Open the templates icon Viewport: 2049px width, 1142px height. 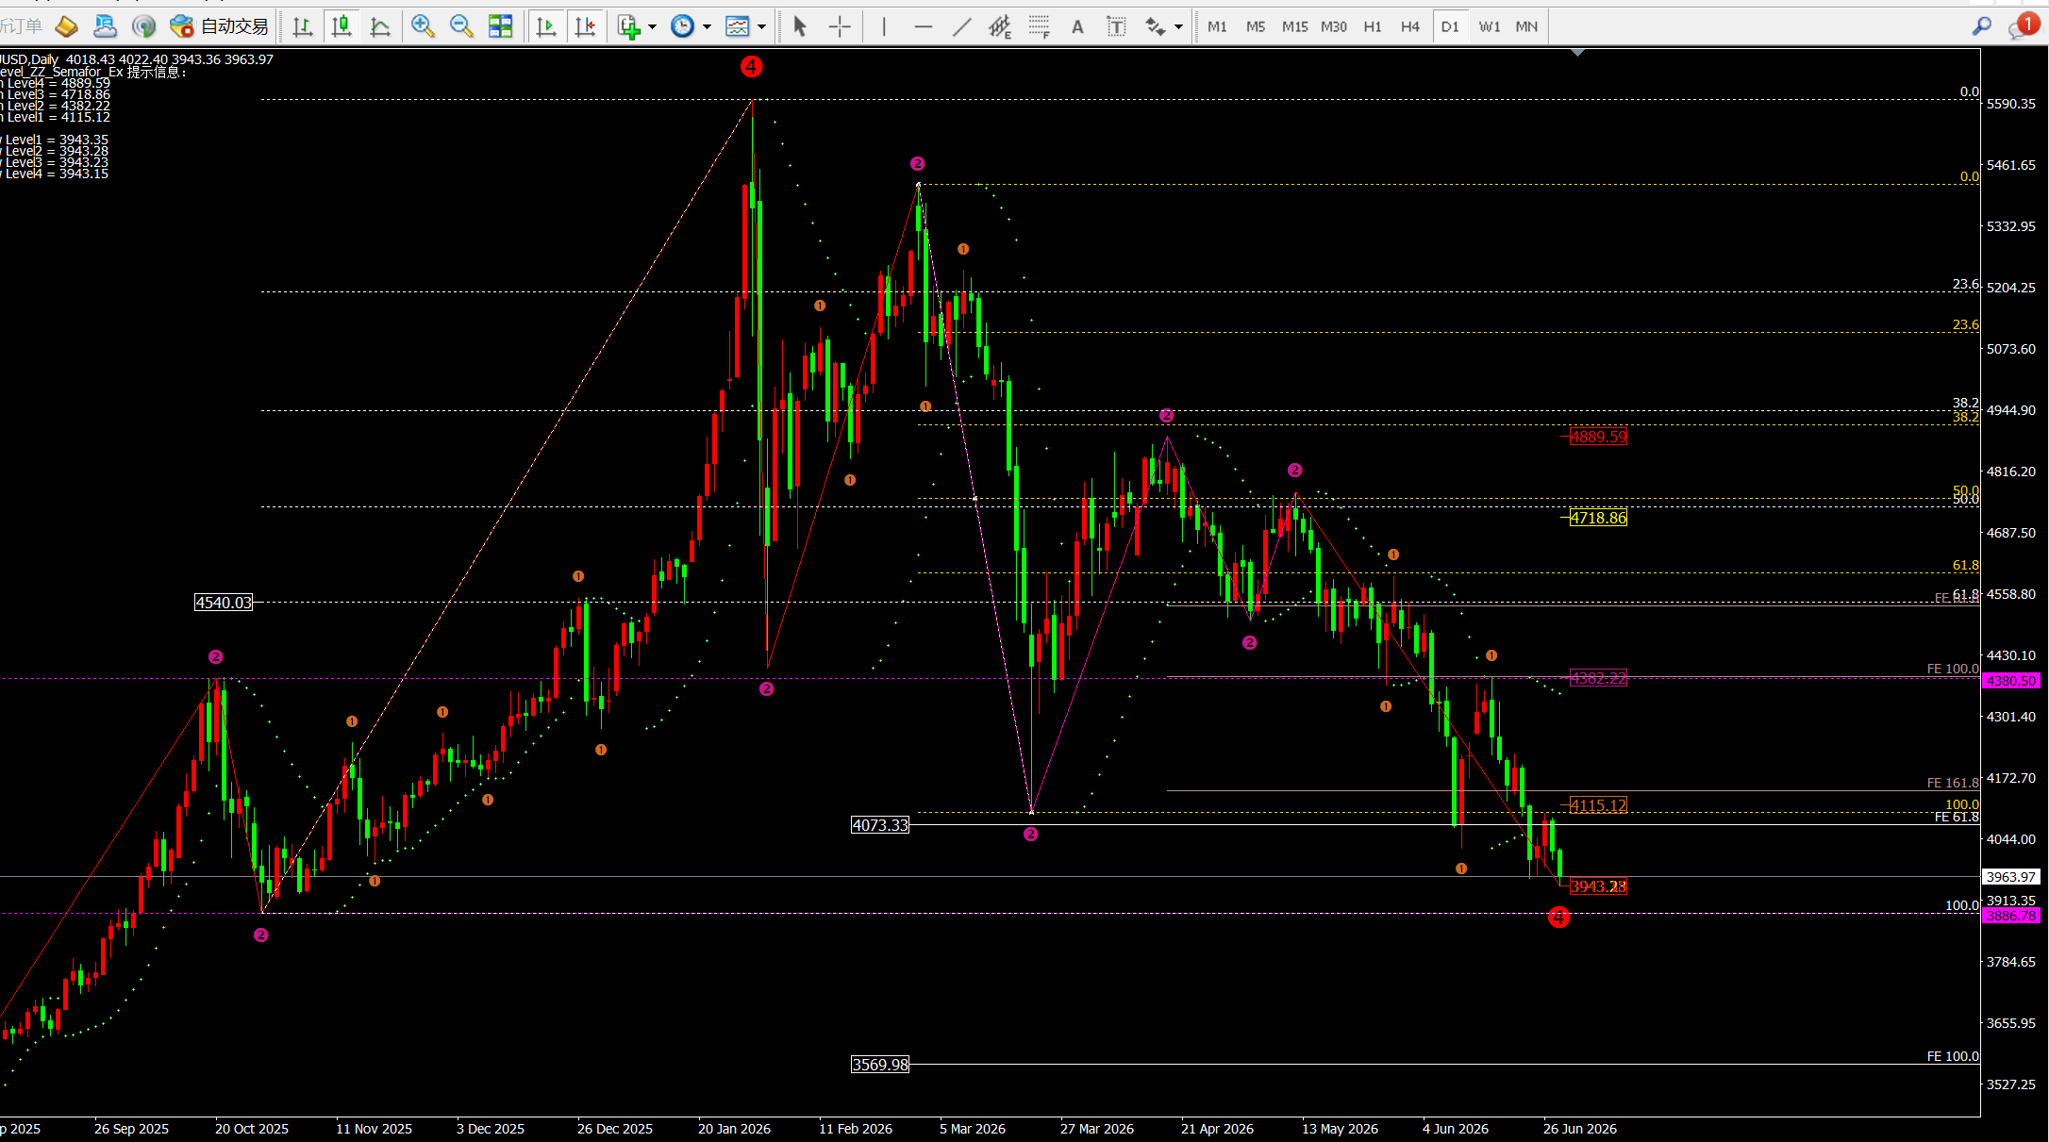pos(737,26)
